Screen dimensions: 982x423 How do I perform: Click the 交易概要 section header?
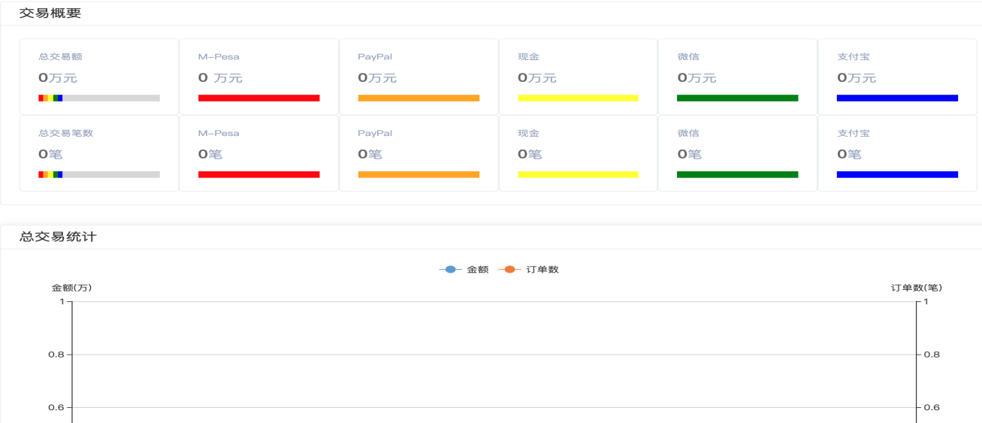click(50, 14)
